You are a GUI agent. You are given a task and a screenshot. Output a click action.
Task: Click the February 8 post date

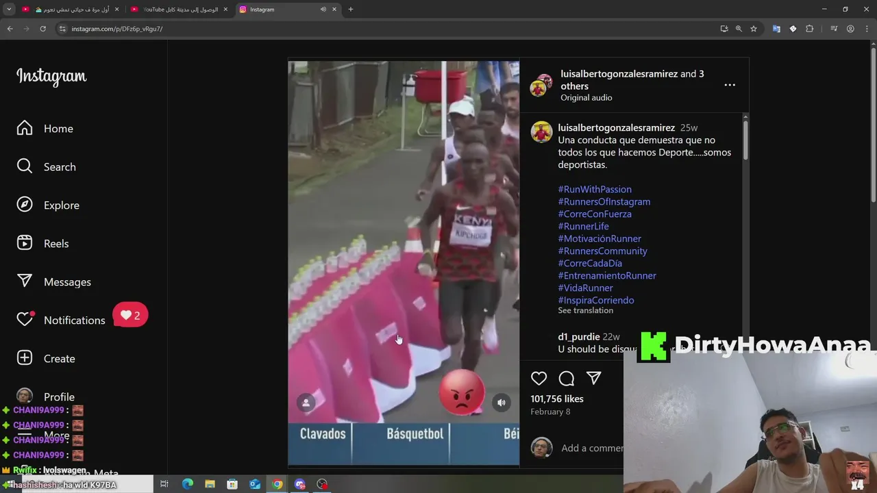click(550, 412)
